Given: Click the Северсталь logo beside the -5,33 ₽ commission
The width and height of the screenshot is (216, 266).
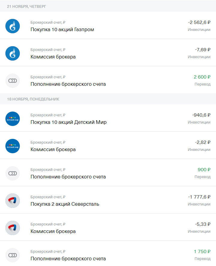Looking at the screenshot, I should (13, 228).
